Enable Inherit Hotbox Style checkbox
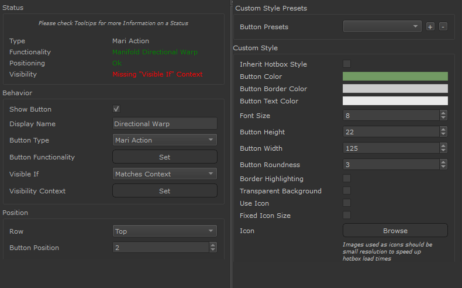The height and width of the screenshot is (288, 462). 347,64
